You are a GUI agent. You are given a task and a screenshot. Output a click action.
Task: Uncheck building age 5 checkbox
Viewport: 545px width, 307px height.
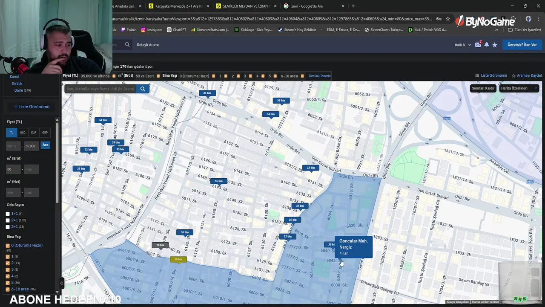click(x=8, y=283)
